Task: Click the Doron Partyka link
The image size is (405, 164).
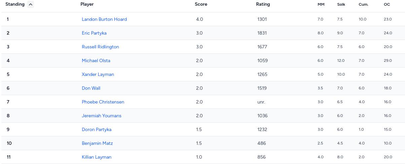Action: coord(97,129)
